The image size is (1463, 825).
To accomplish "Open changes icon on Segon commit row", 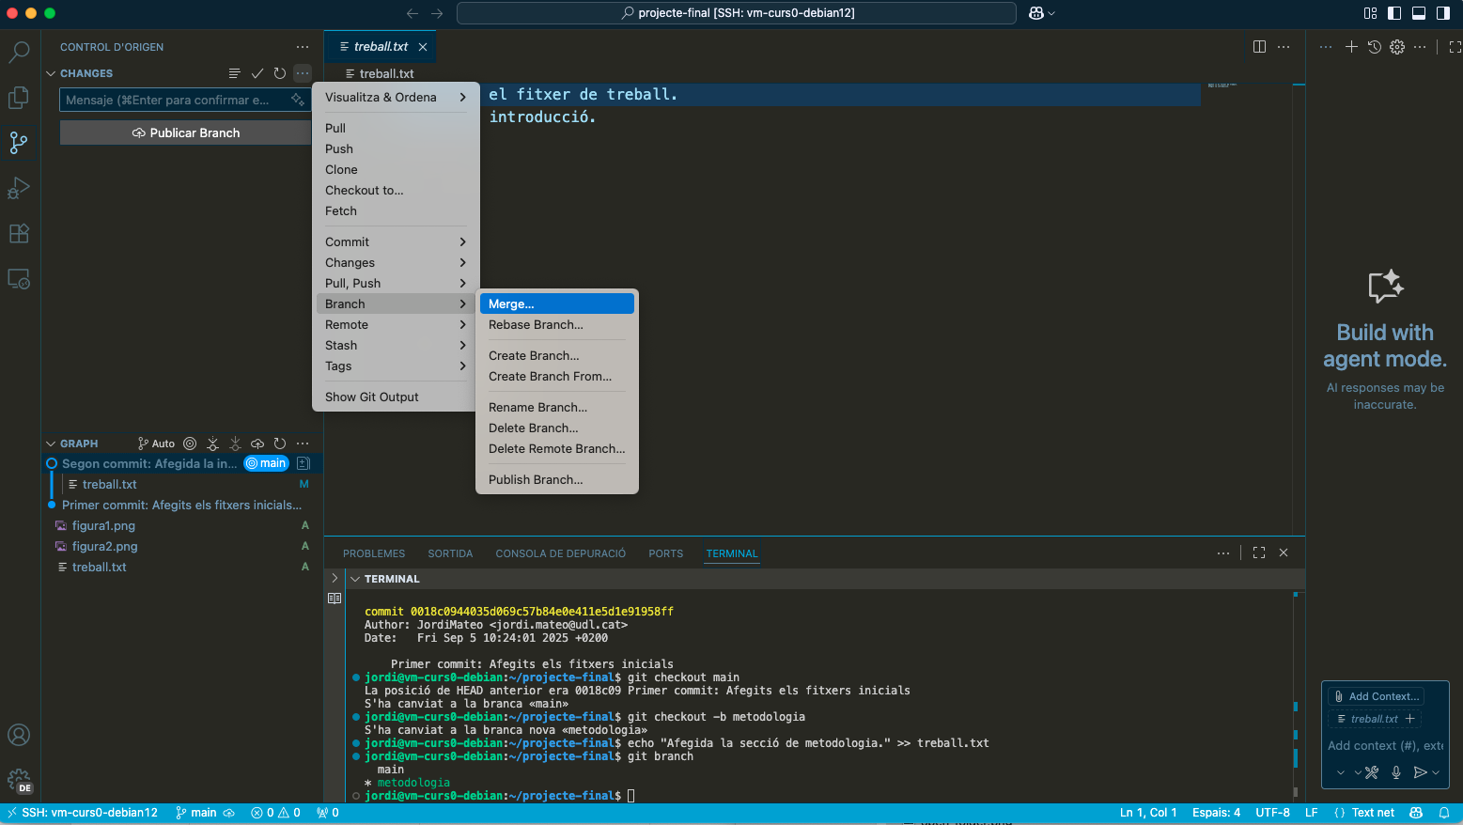I will (x=303, y=463).
